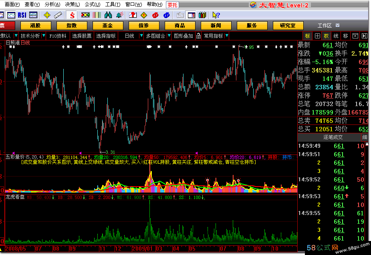Switch to the 服务 tab
The image size is (371, 255).
pos(252,26)
